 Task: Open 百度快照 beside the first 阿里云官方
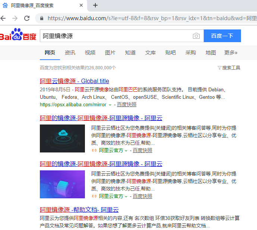(x=142, y=150)
